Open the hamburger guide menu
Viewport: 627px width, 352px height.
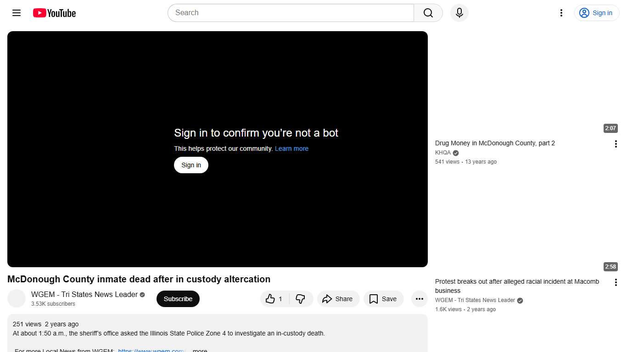[x=17, y=13]
